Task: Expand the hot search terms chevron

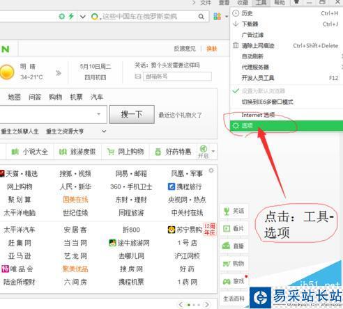Action: (x=104, y=132)
